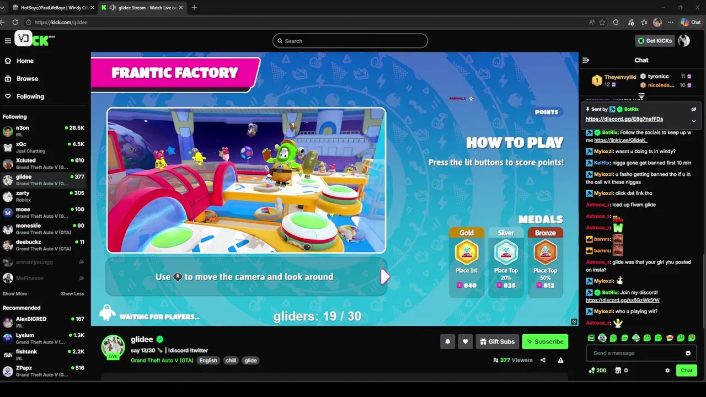Click the chill tag
Screen dimensions: 706x397
pos(231,361)
